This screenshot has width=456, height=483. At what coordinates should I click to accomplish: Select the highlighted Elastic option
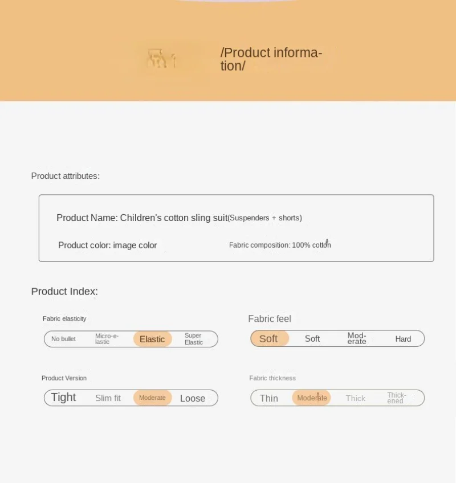tap(152, 339)
